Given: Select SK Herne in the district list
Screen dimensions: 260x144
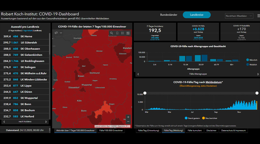Looking at the screenshot, I should click(x=25, y=36).
